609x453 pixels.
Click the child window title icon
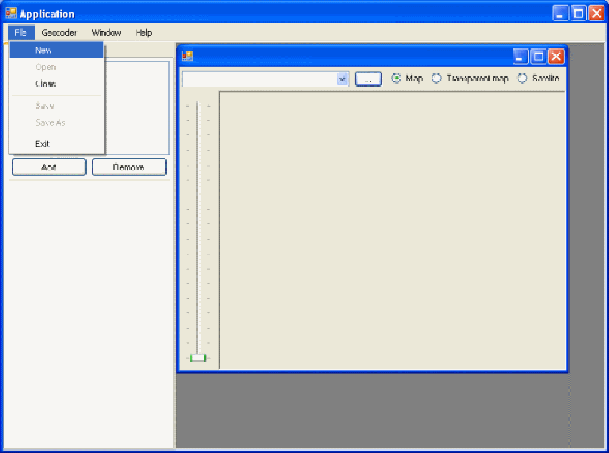187,56
